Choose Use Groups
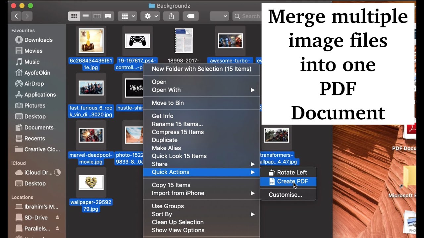The height and width of the screenshot is (238, 424). [x=201, y=206]
